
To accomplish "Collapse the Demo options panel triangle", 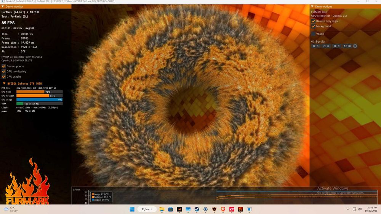I will click(312, 6).
